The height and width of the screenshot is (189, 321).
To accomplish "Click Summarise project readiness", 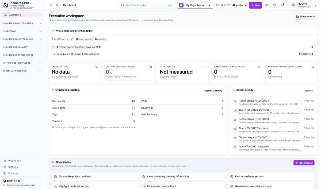I will click(x=94, y=176).
